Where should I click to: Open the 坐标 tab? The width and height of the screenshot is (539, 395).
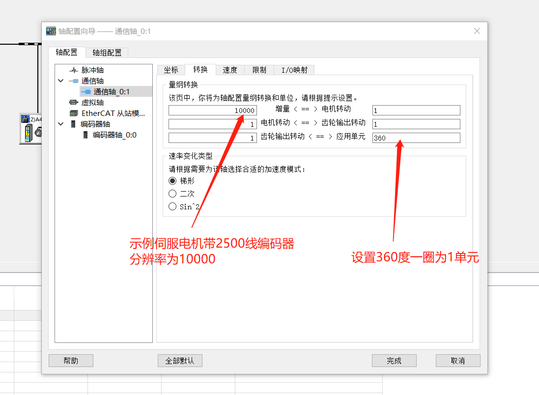(171, 70)
